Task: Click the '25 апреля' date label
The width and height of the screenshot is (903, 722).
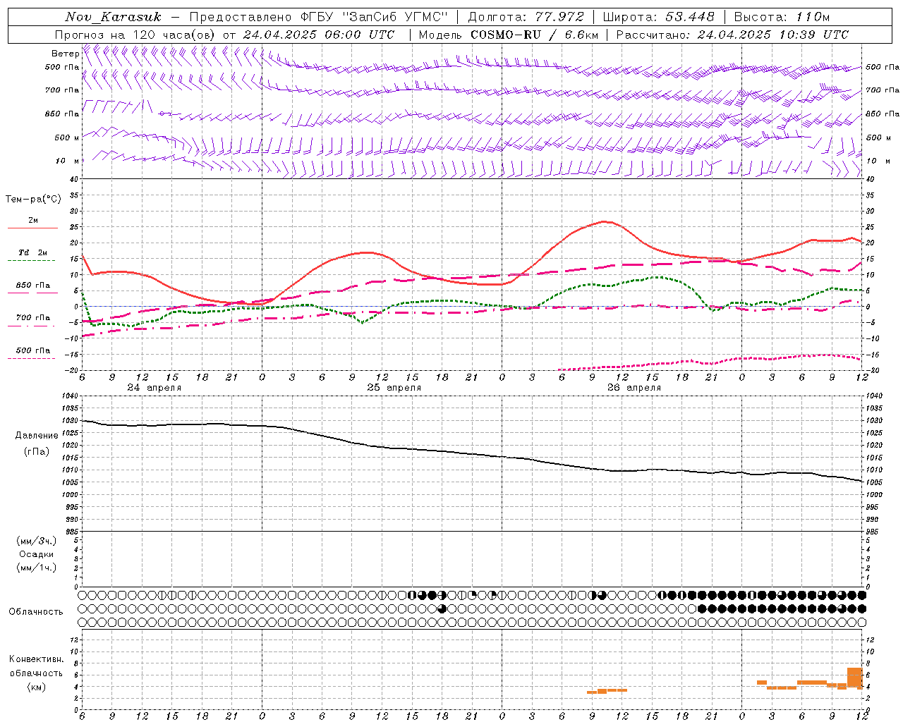Action: click(x=394, y=388)
